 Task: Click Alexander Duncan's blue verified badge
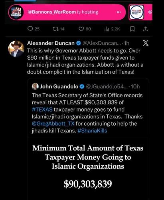79,43
